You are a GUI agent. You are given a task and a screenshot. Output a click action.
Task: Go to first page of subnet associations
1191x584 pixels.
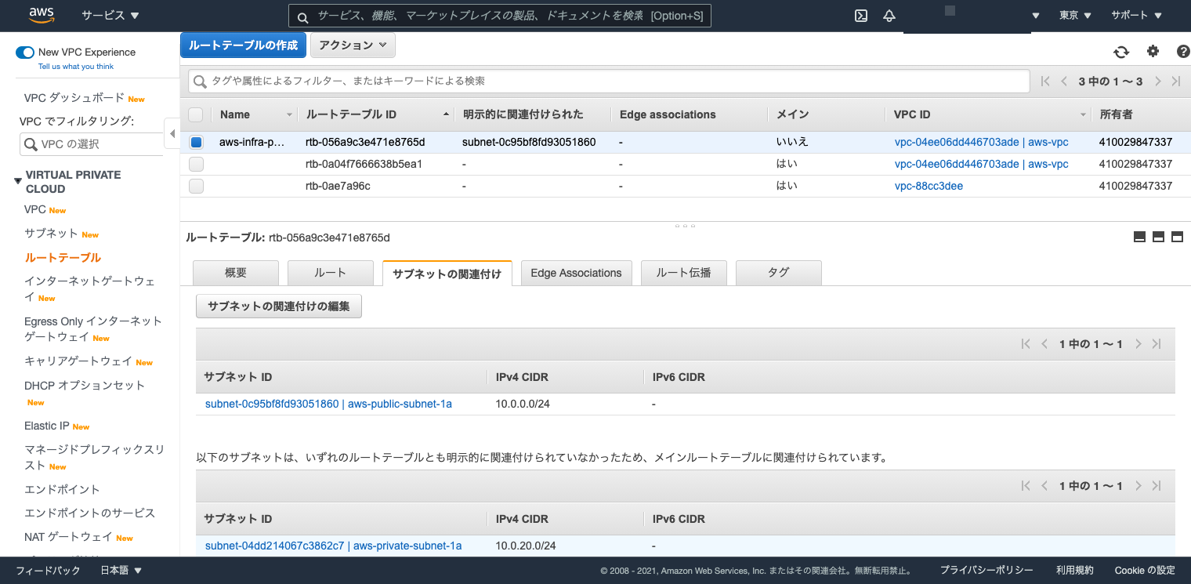[1026, 344]
